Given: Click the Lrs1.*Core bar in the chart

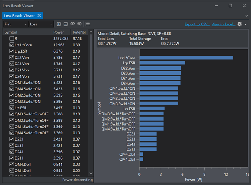Looking at the screenshot, I should (186, 58).
